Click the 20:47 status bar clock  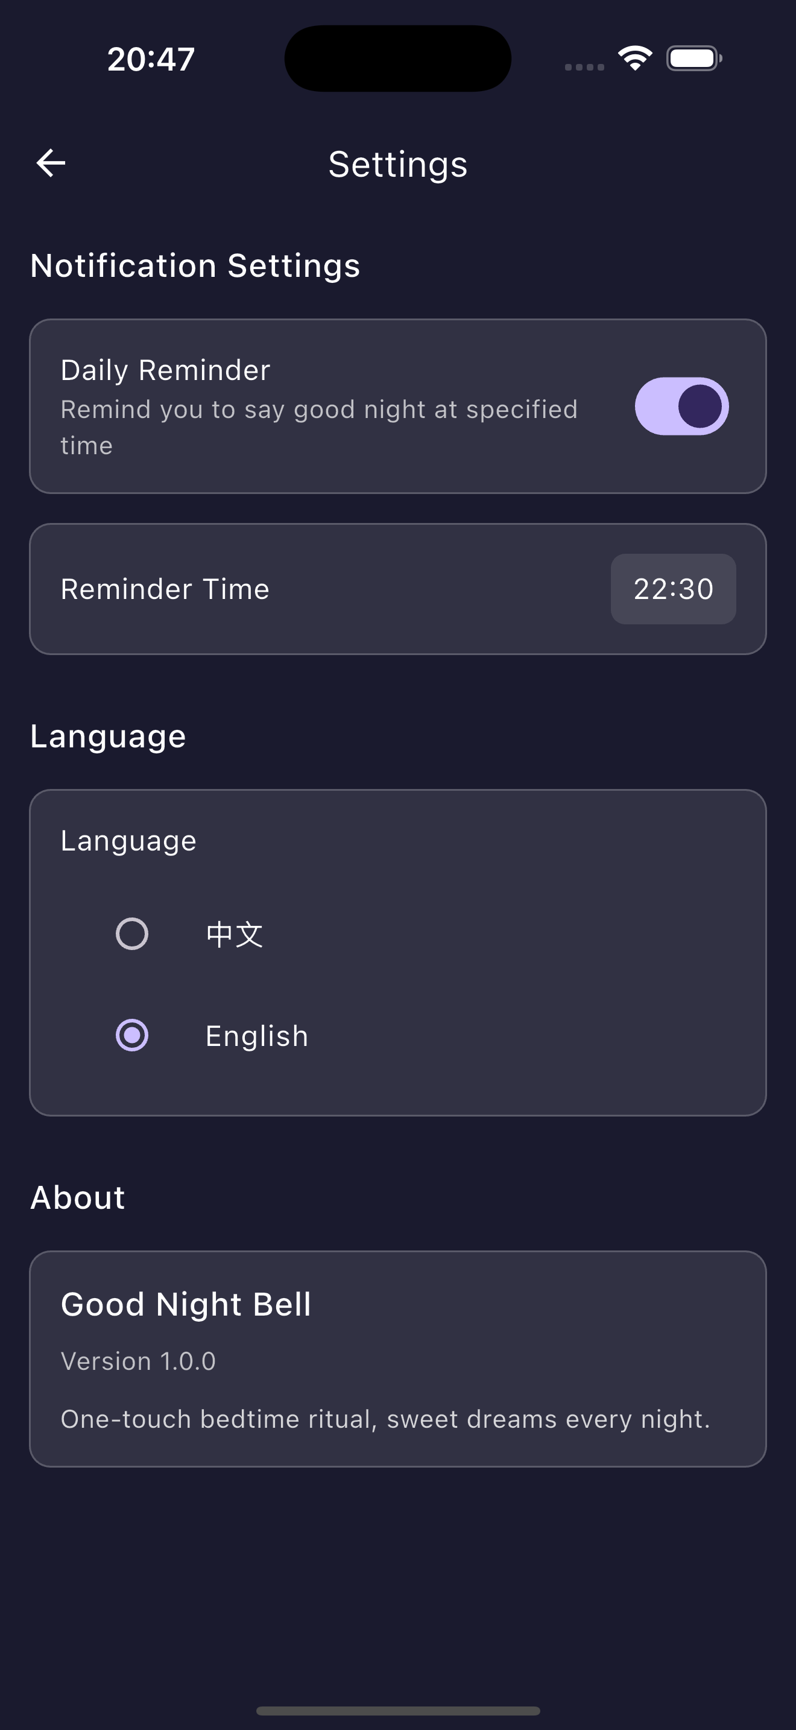(x=151, y=59)
